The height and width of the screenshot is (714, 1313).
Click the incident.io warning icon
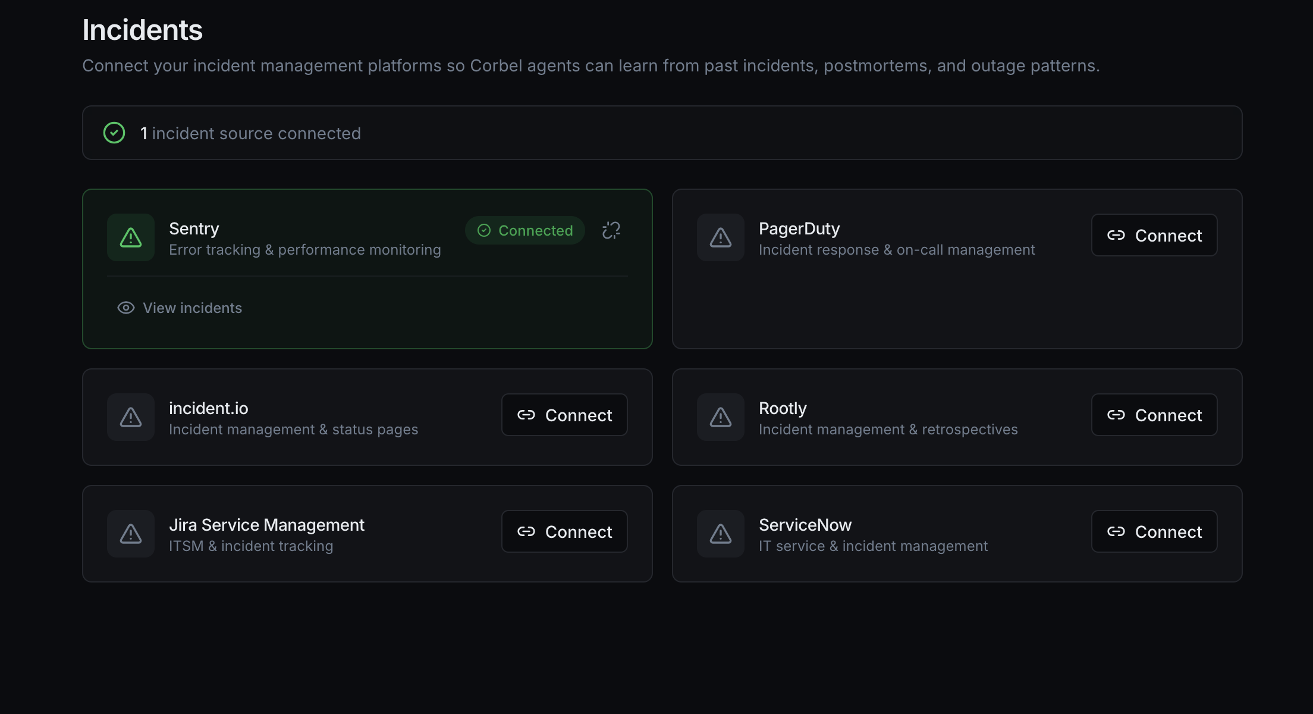coord(131,417)
